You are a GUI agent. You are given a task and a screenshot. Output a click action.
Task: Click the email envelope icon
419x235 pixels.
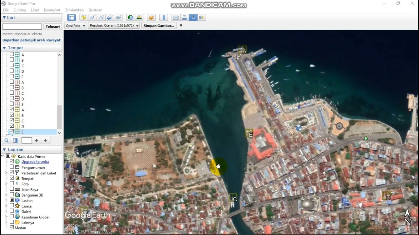pos(176,18)
